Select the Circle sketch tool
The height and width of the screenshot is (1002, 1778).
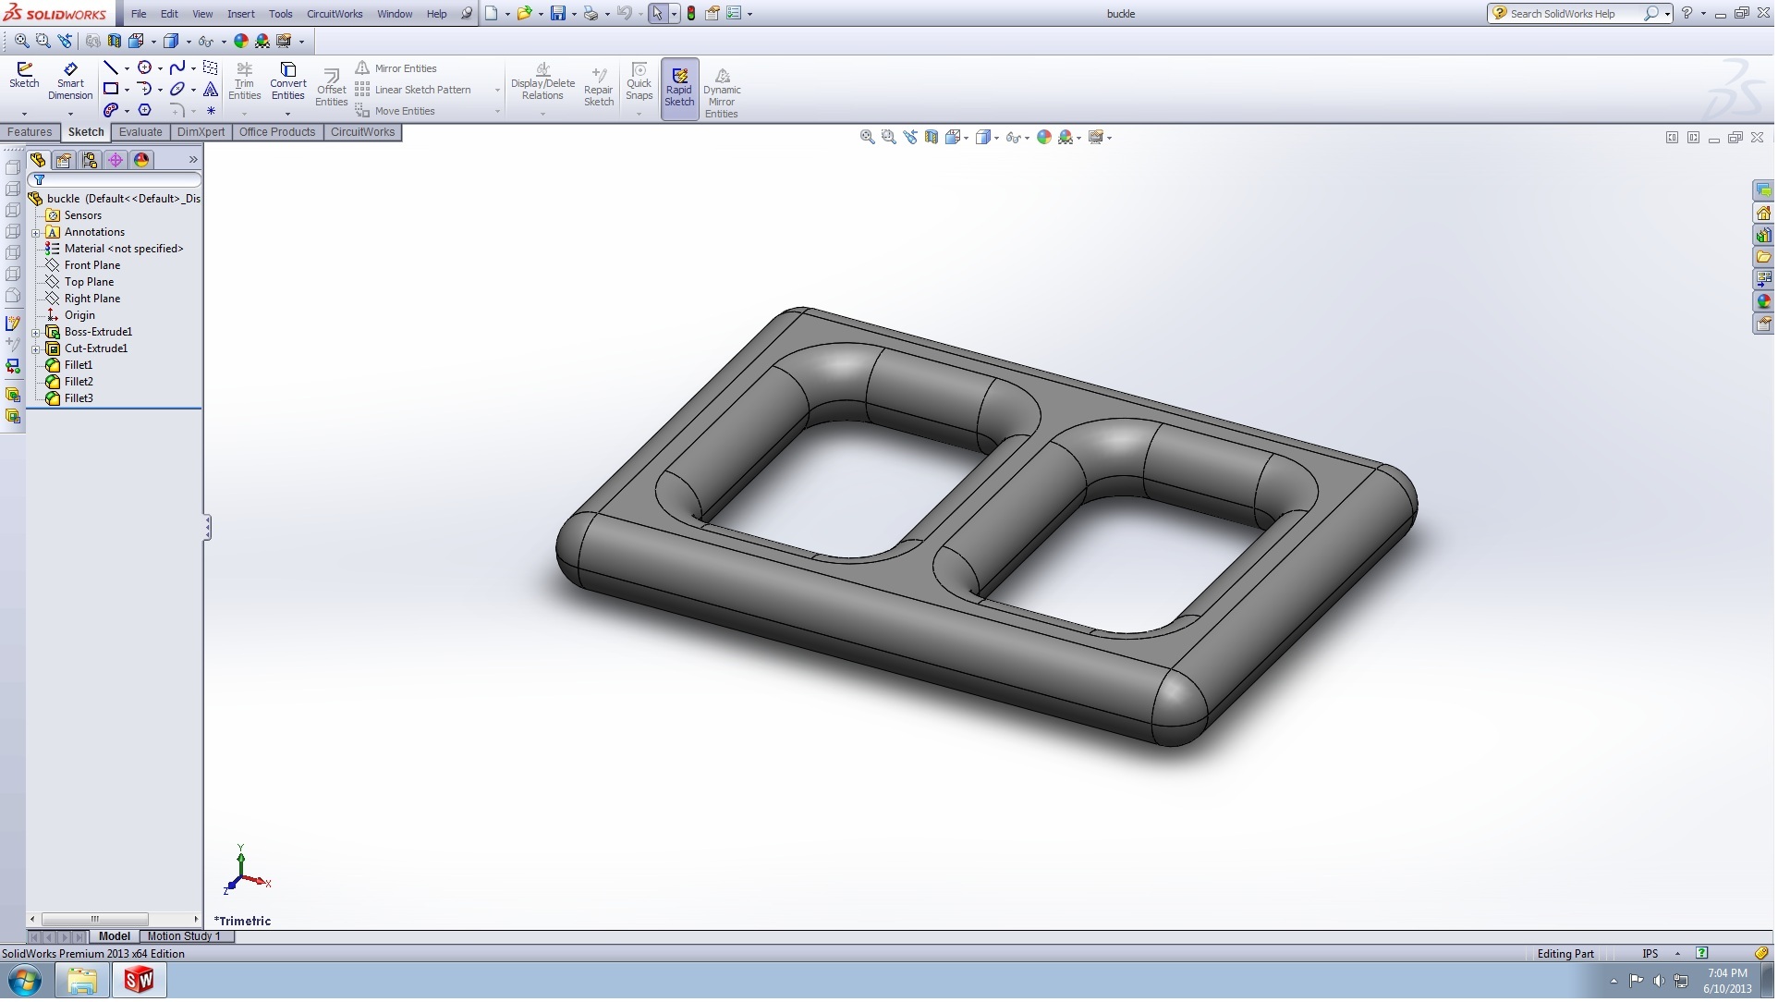[x=144, y=67]
